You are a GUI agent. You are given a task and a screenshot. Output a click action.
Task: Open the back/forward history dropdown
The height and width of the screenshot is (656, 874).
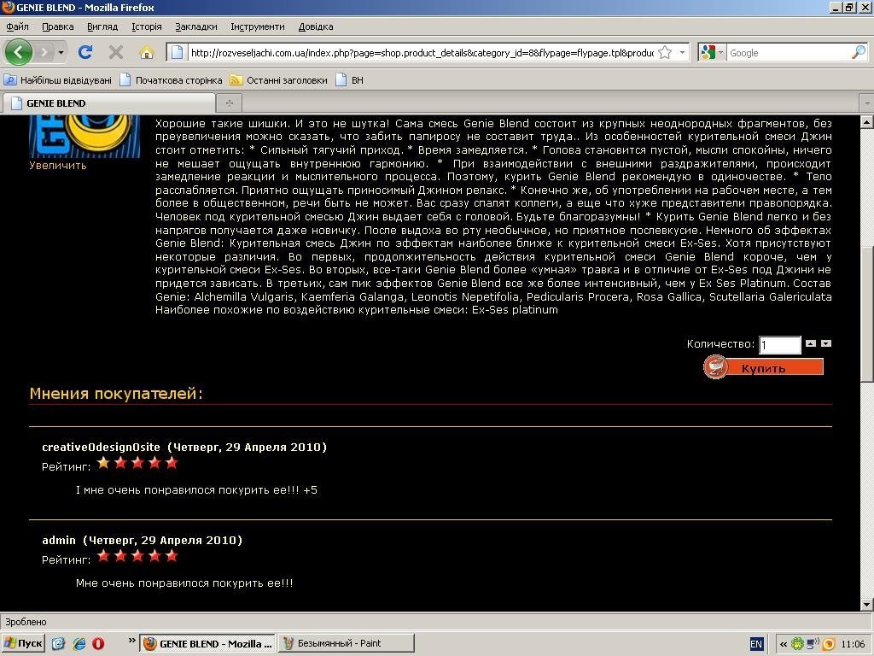[x=61, y=53]
